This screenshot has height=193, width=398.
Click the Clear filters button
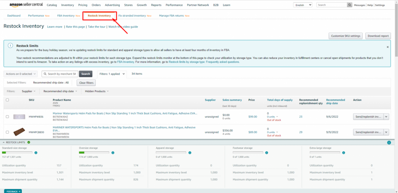point(86,83)
